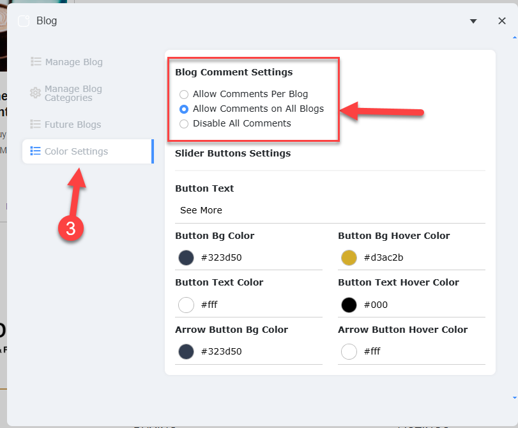Click the Button Text Hover Color swatch
Viewport: 518px width, 428px height.
coord(349,305)
